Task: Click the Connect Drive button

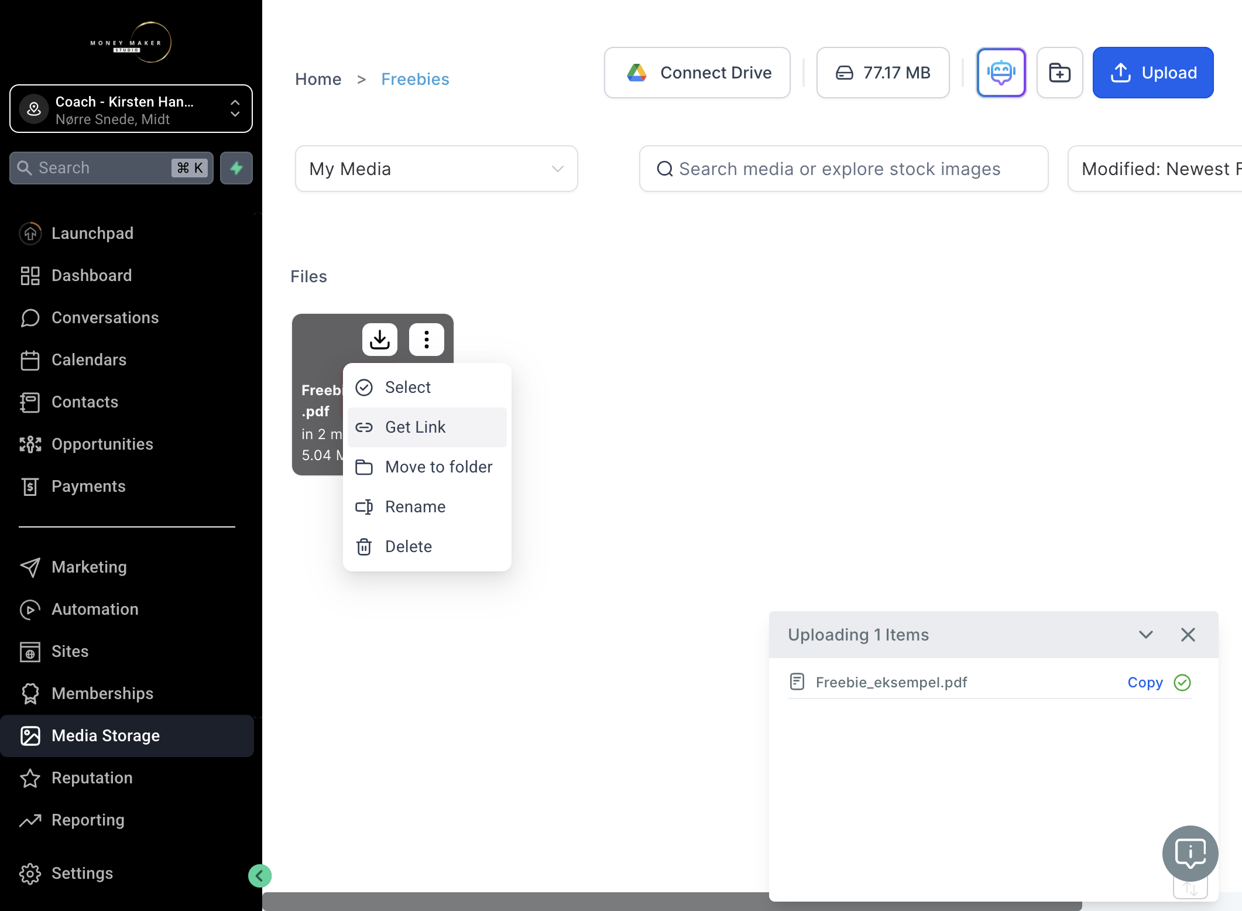Action: (x=697, y=73)
